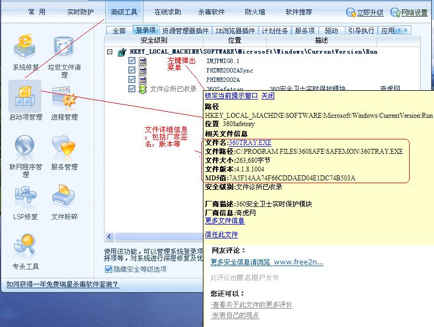Viewport: 434px width, 327px height.
Task: Select the 启动项管理 blocks icon
Action: 25,96
